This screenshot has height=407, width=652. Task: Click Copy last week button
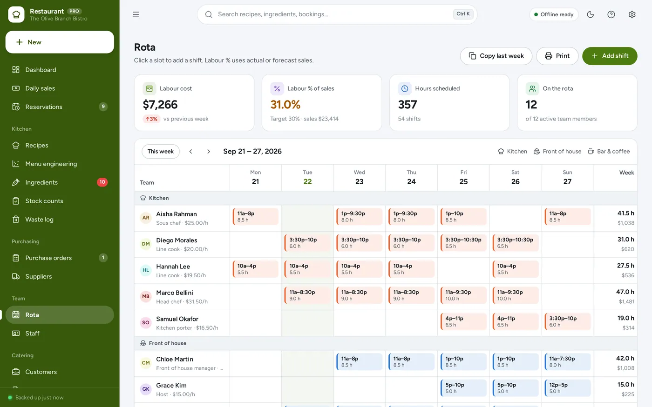point(496,56)
